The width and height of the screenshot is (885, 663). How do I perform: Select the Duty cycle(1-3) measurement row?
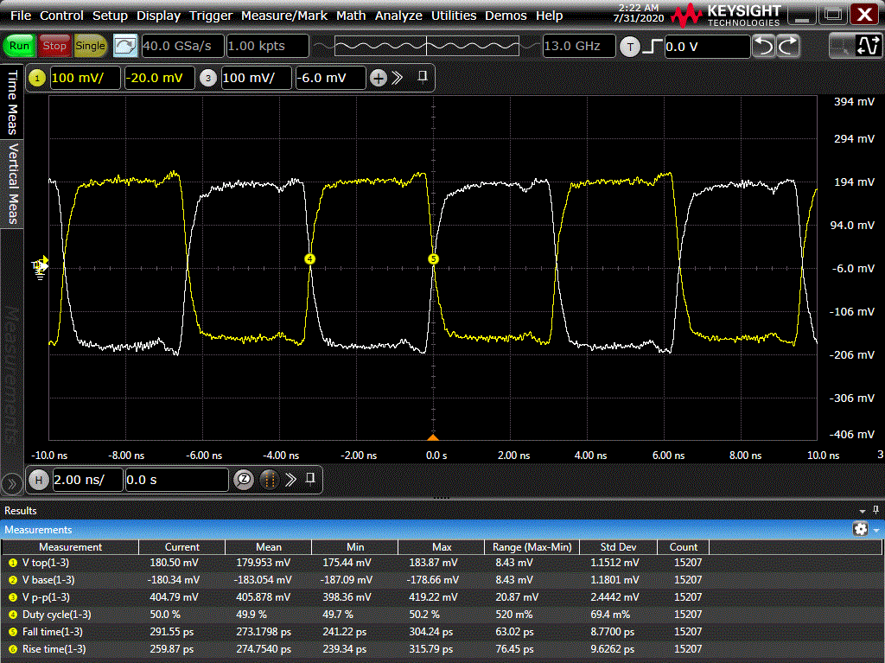pos(442,615)
